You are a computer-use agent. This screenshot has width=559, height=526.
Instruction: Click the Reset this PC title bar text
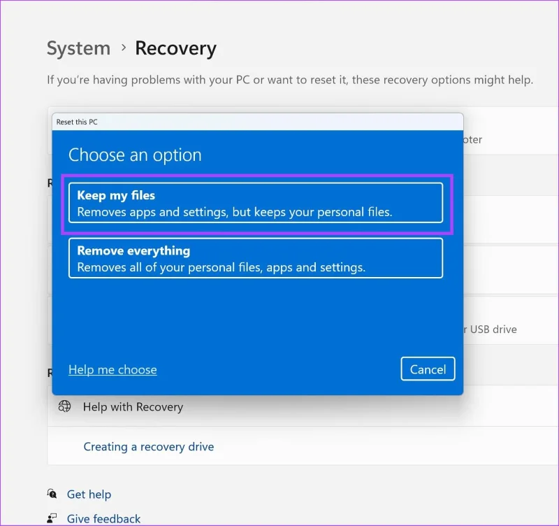pyautogui.click(x=77, y=122)
